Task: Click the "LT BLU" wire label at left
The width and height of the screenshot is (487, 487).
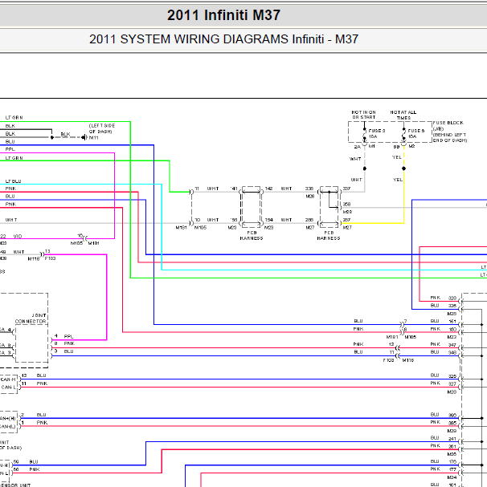Action: coord(14,181)
